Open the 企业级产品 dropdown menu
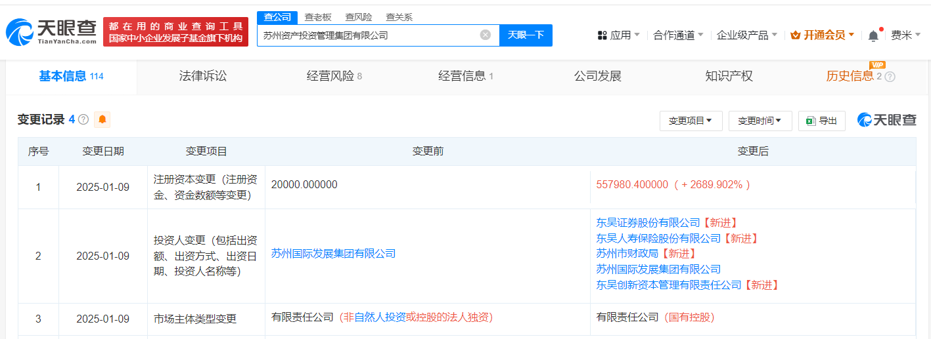Viewport: 931px width, 339px height. pos(746,35)
